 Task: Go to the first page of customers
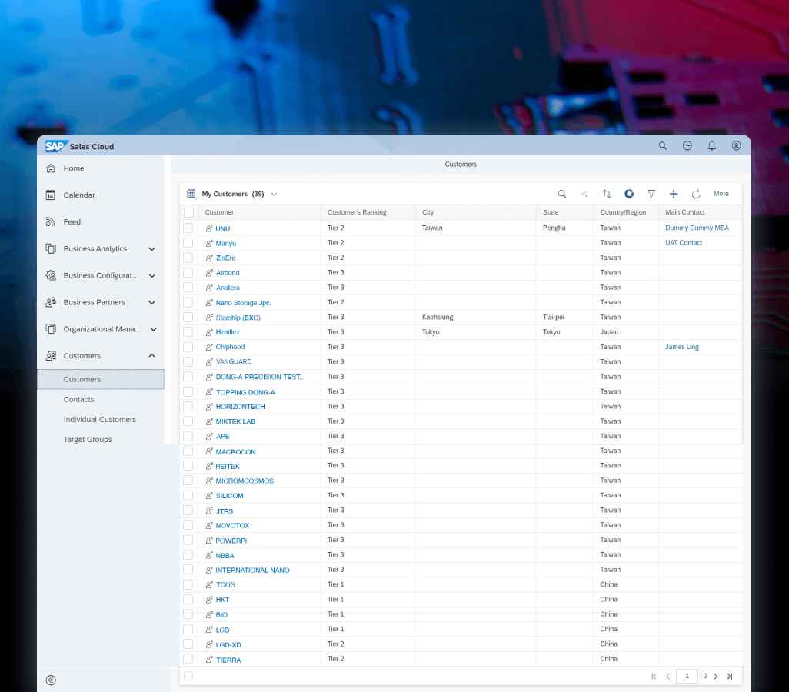[654, 677]
